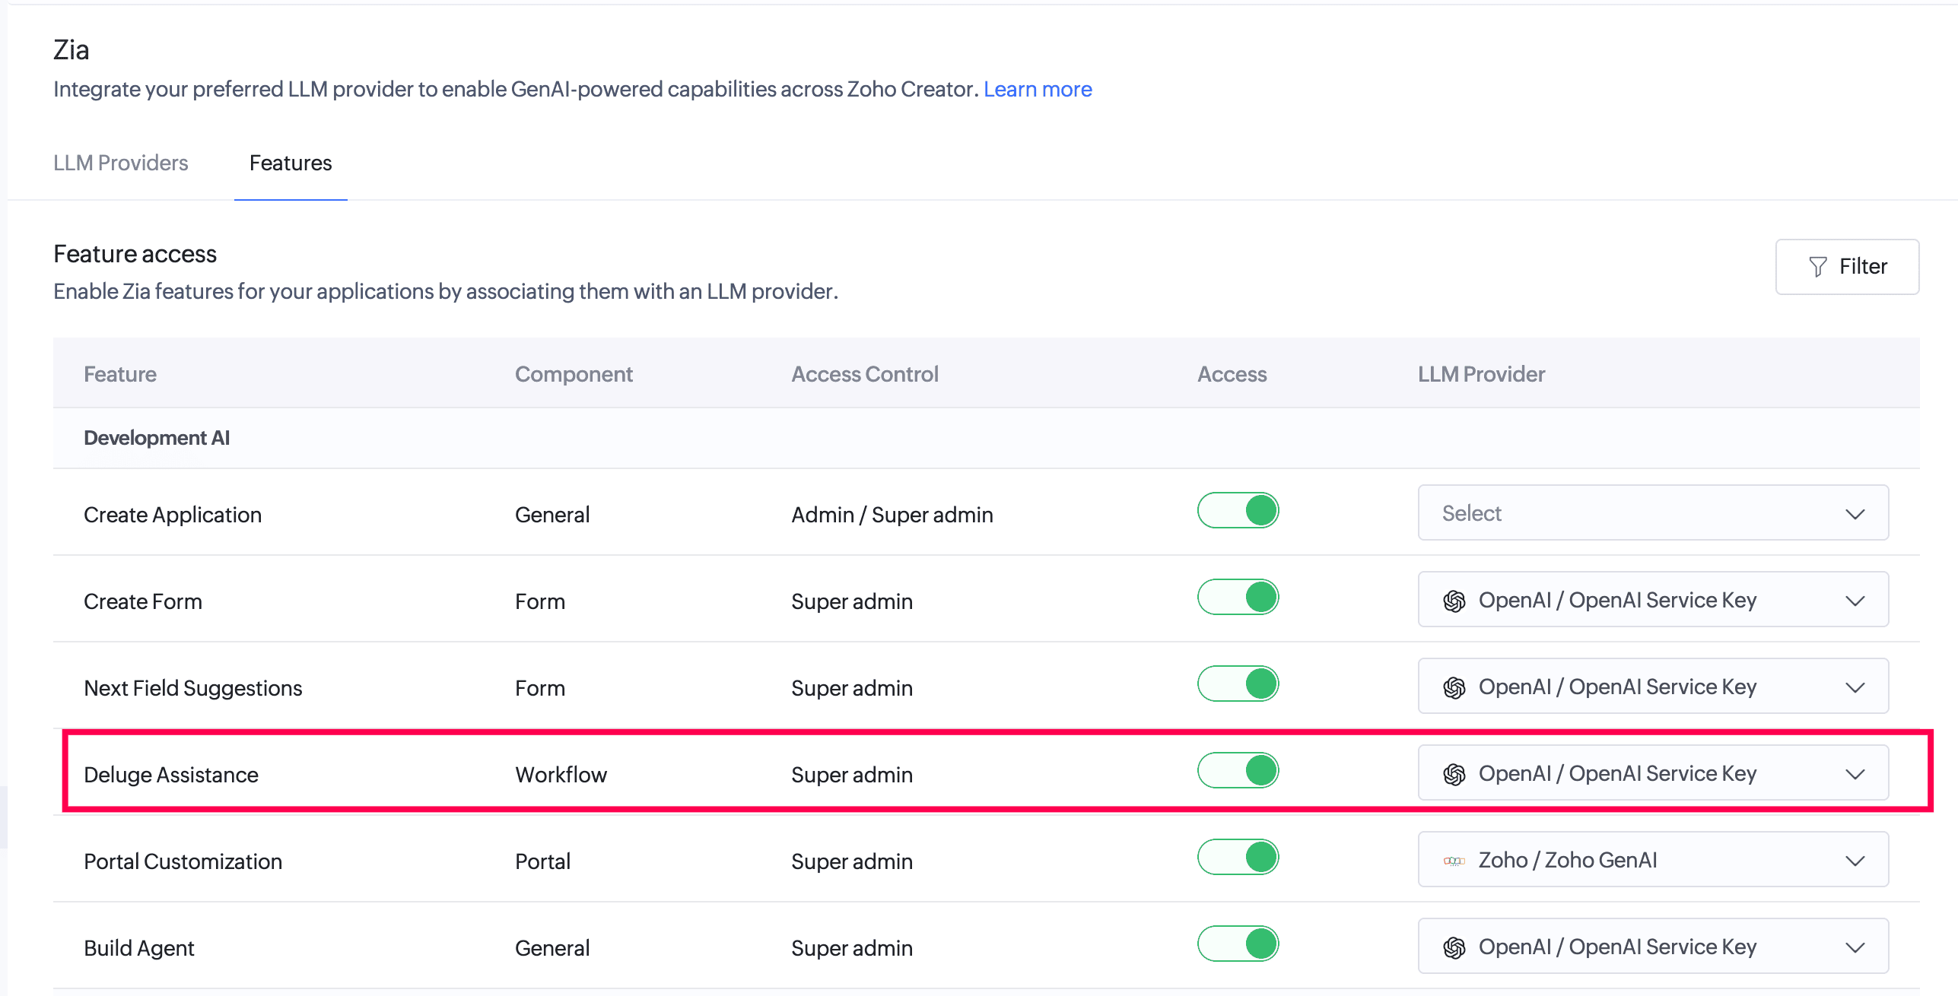Viewport: 1958px width, 996px height.
Task: Click chevron arrow of Create Application provider select
Action: [x=1855, y=514]
